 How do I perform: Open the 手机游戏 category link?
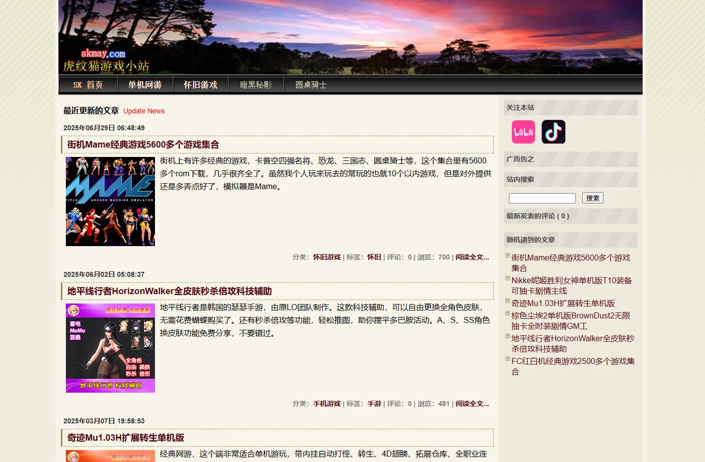tap(327, 404)
